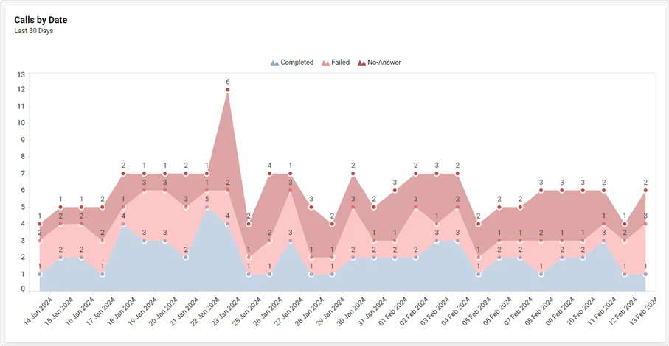Click the Last 30 Days subtitle
Screen dimensions: 669x346
point(34,31)
